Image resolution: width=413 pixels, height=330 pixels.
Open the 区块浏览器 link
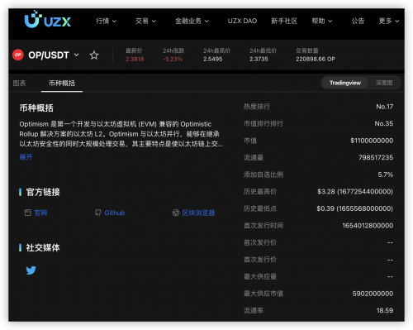coord(198,213)
